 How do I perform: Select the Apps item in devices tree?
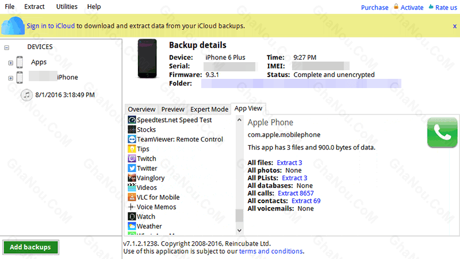pyautogui.click(x=39, y=62)
